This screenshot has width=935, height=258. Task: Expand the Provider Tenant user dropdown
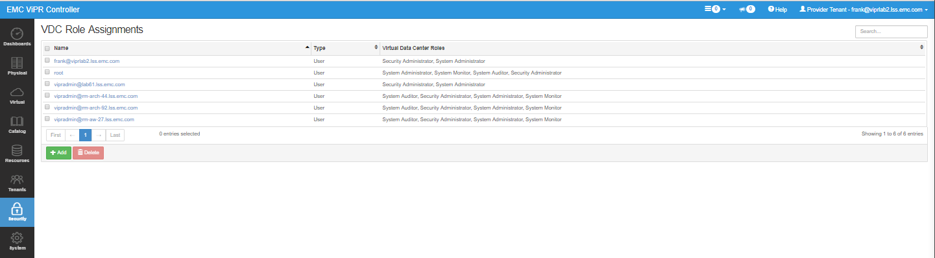pyautogui.click(x=864, y=9)
